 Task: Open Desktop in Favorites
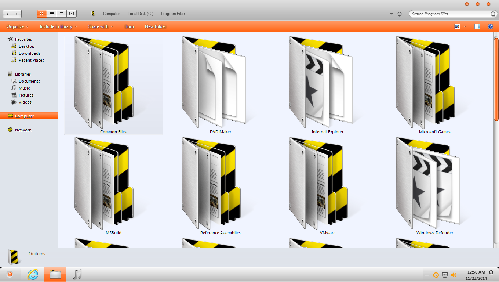pyautogui.click(x=26, y=46)
